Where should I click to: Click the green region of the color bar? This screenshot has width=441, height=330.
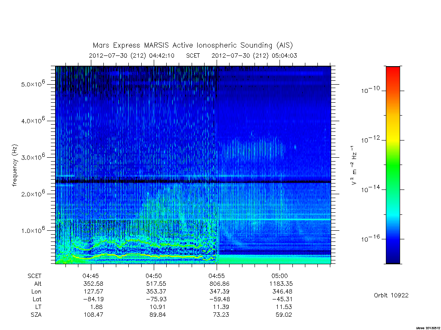coord(393,165)
